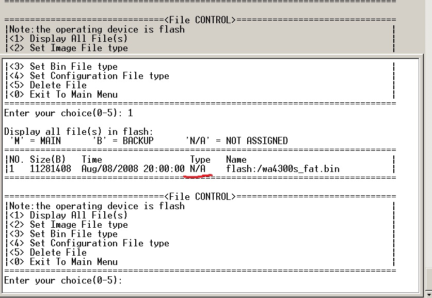Screen dimensions: 432x298
Task: Click the "Name" column header
Action: click(x=236, y=160)
